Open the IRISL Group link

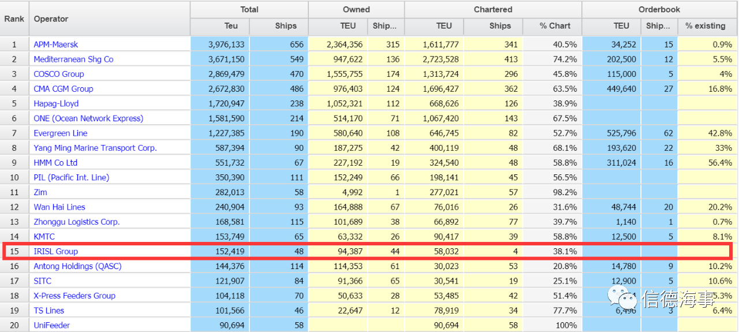[x=55, y=251]
